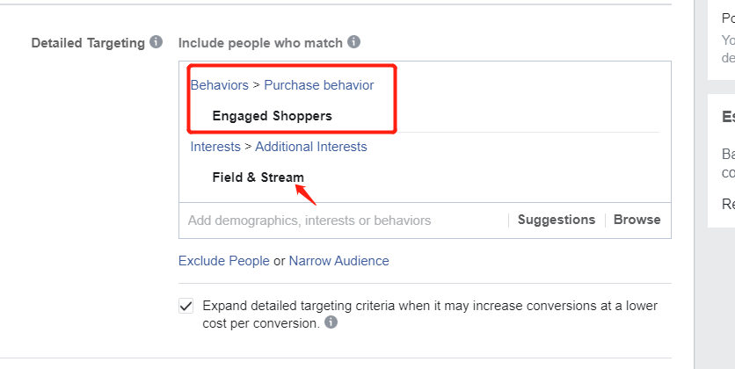Image resolution: width=735 pixels, height=369 pixels.
Task: Focus the Add demographics, interests or behaviors field
Action: 345,221
